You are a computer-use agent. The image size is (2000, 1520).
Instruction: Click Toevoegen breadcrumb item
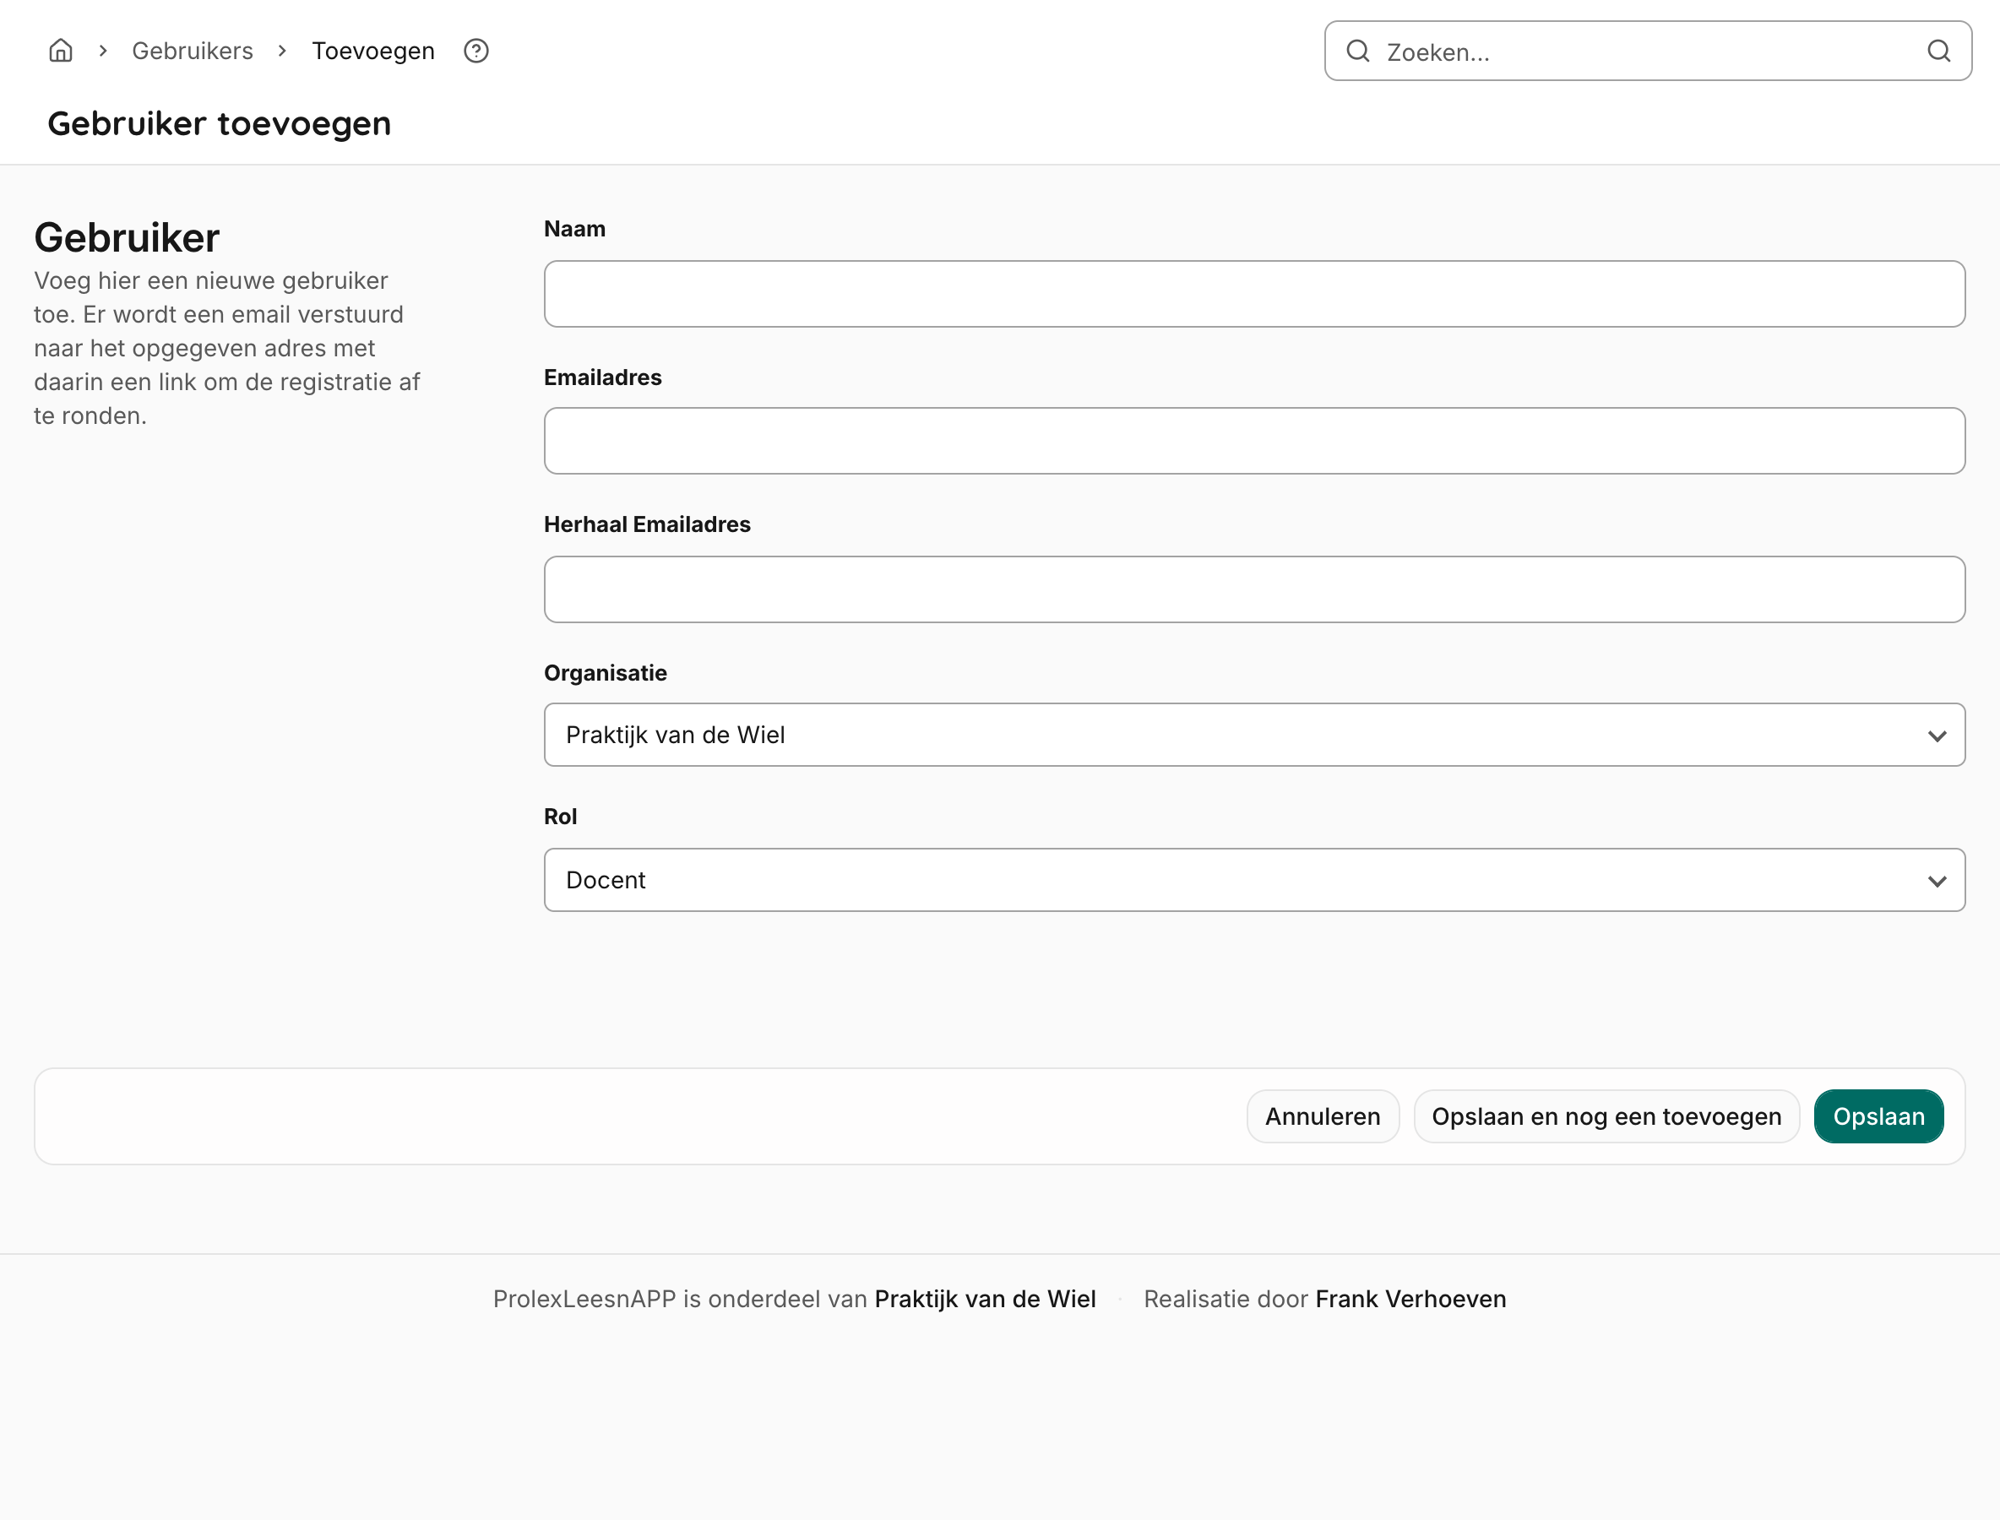pos(372,51)
